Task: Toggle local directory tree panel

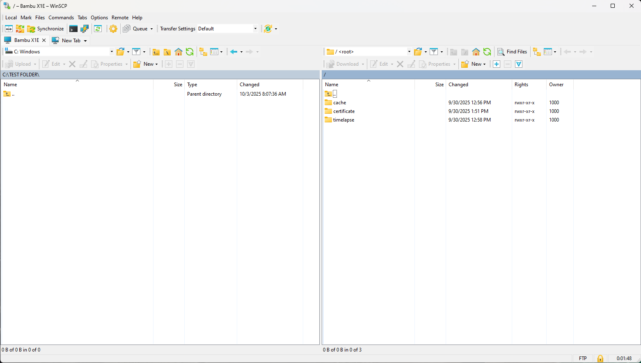Action: 203,52
